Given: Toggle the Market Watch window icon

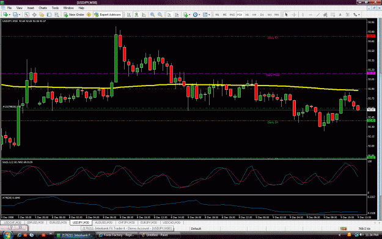Looking at the screenshot, I should coord(27,15).
